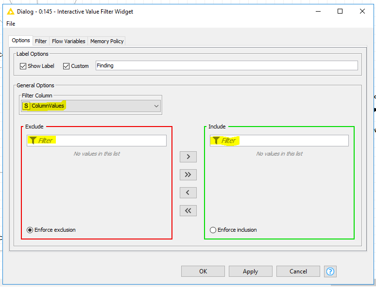Click the ColumnValues string type icon
The height and width of the screenshot is (287, 376).
[26, 106]
